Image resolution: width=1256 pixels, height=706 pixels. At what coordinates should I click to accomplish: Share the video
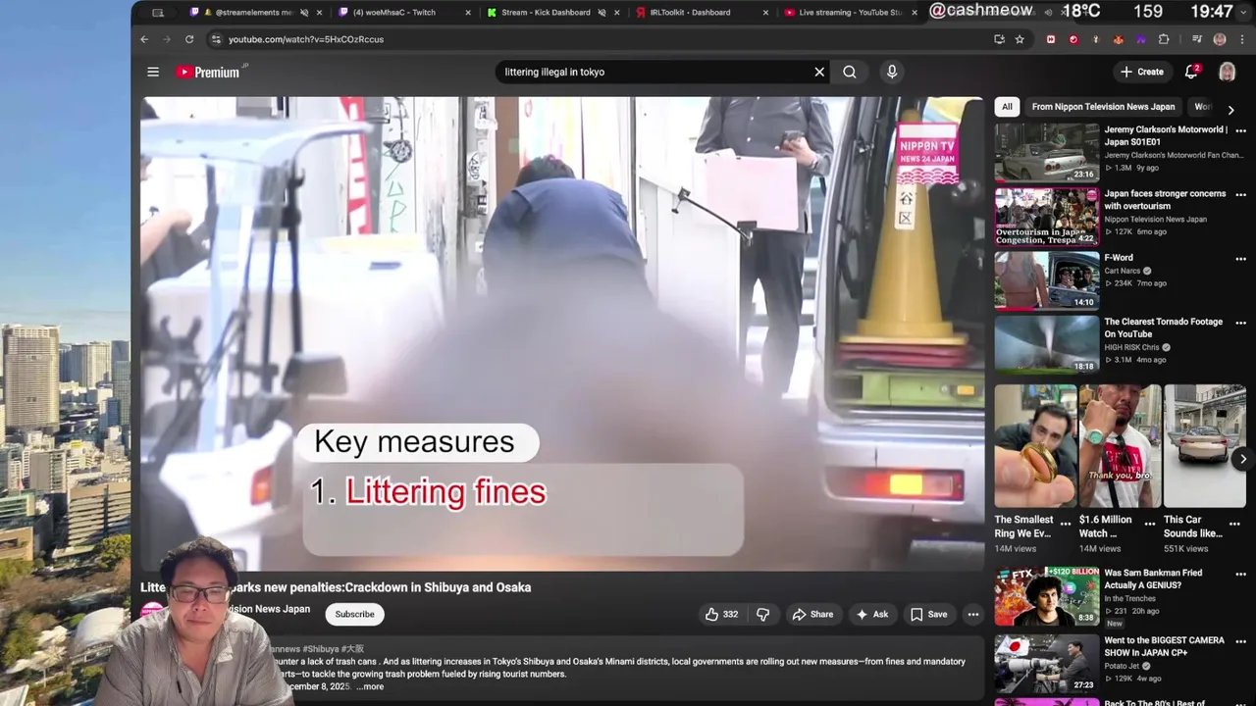tap(812, 614)
